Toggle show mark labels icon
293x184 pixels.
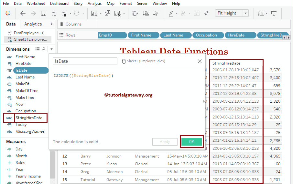[197, 13]
